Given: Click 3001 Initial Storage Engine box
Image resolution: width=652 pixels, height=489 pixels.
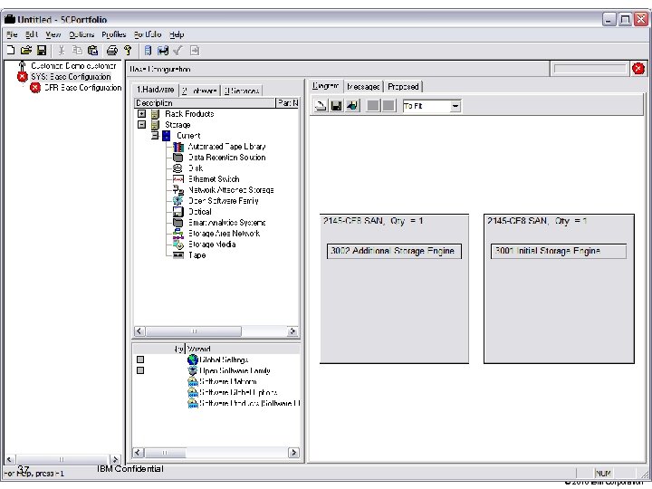Looking at the screenshot, I should [559, 251].
